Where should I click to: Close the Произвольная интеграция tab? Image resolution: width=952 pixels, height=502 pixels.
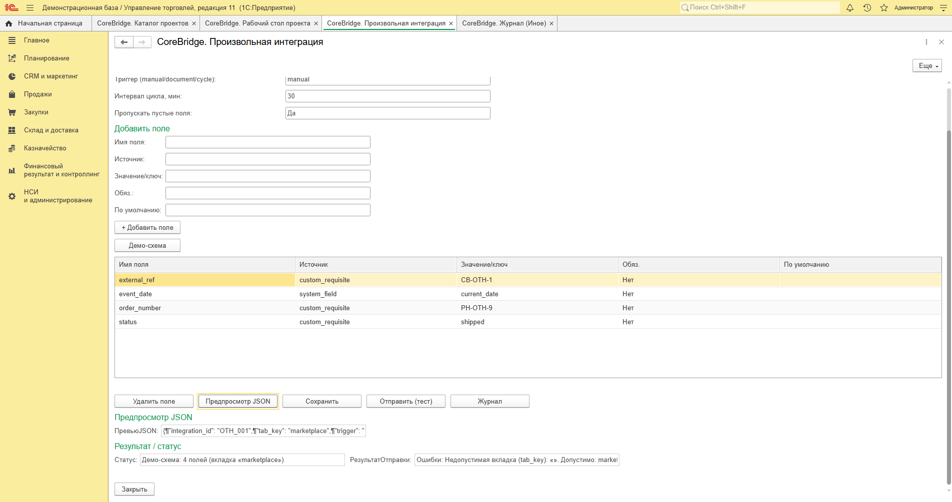(451, 23)
